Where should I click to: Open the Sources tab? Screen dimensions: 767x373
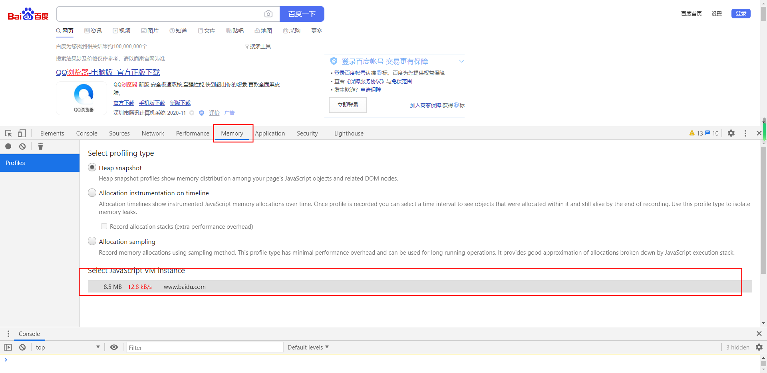(x=119, y=133)
